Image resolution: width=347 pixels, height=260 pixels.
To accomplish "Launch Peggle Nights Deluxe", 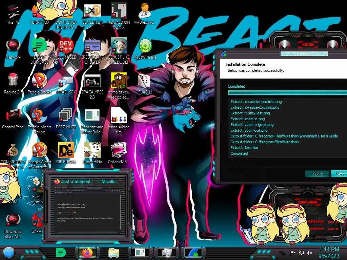I will click(39, 121).
